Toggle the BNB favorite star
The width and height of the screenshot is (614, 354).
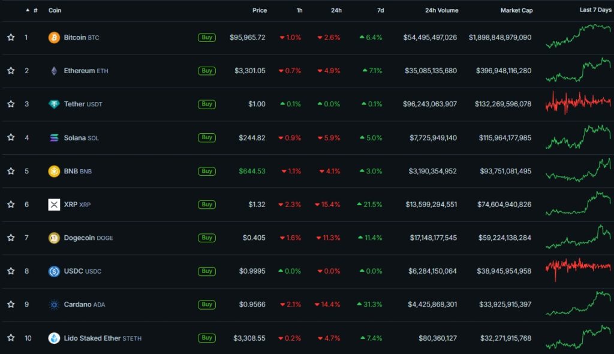tap(11, 171)
